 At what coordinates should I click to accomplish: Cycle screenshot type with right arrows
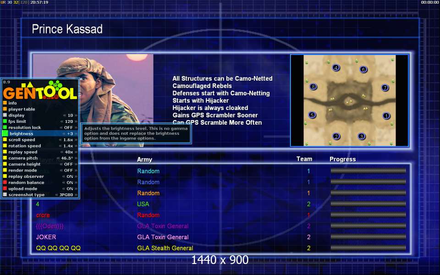click(76, 195)
